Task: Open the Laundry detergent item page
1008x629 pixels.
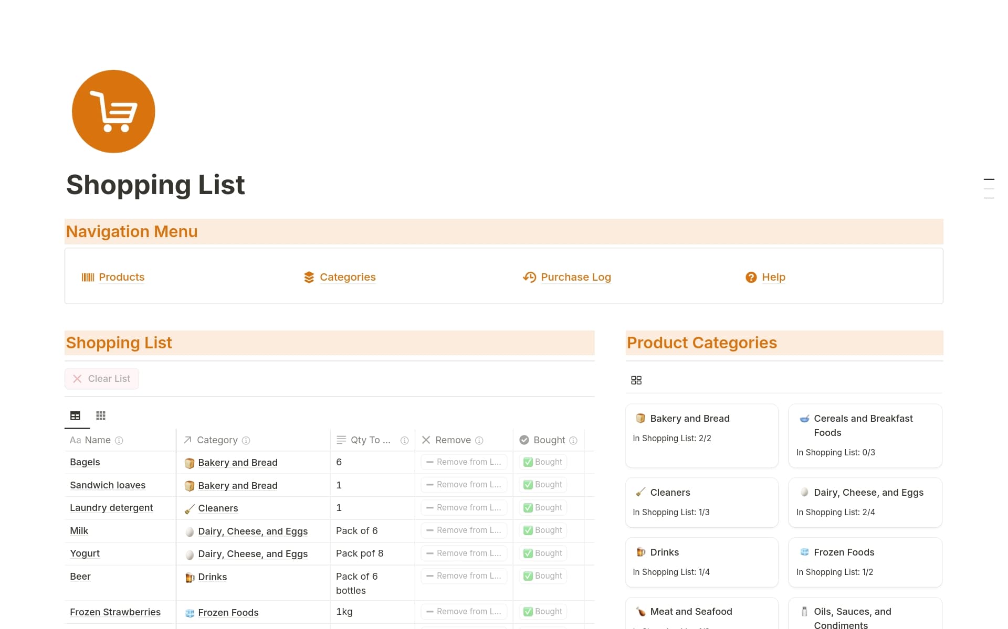Action: pos(111,508)
